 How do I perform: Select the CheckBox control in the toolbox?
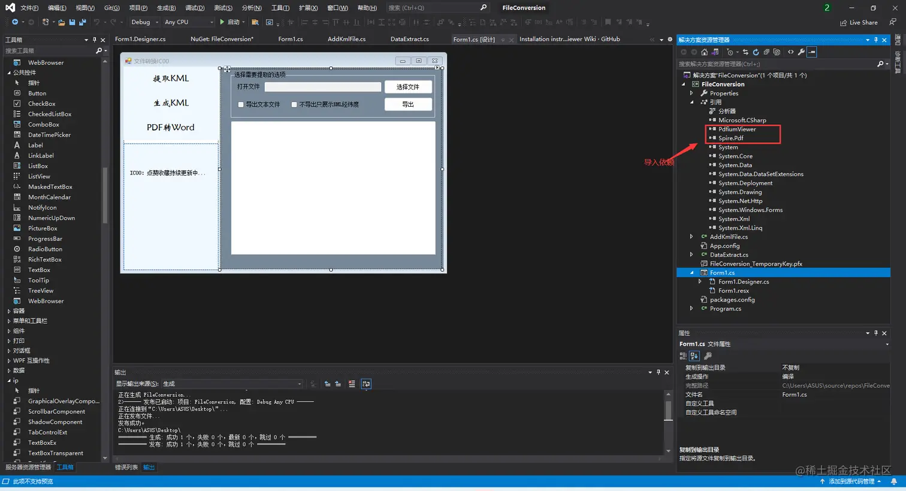click(42, 104)
